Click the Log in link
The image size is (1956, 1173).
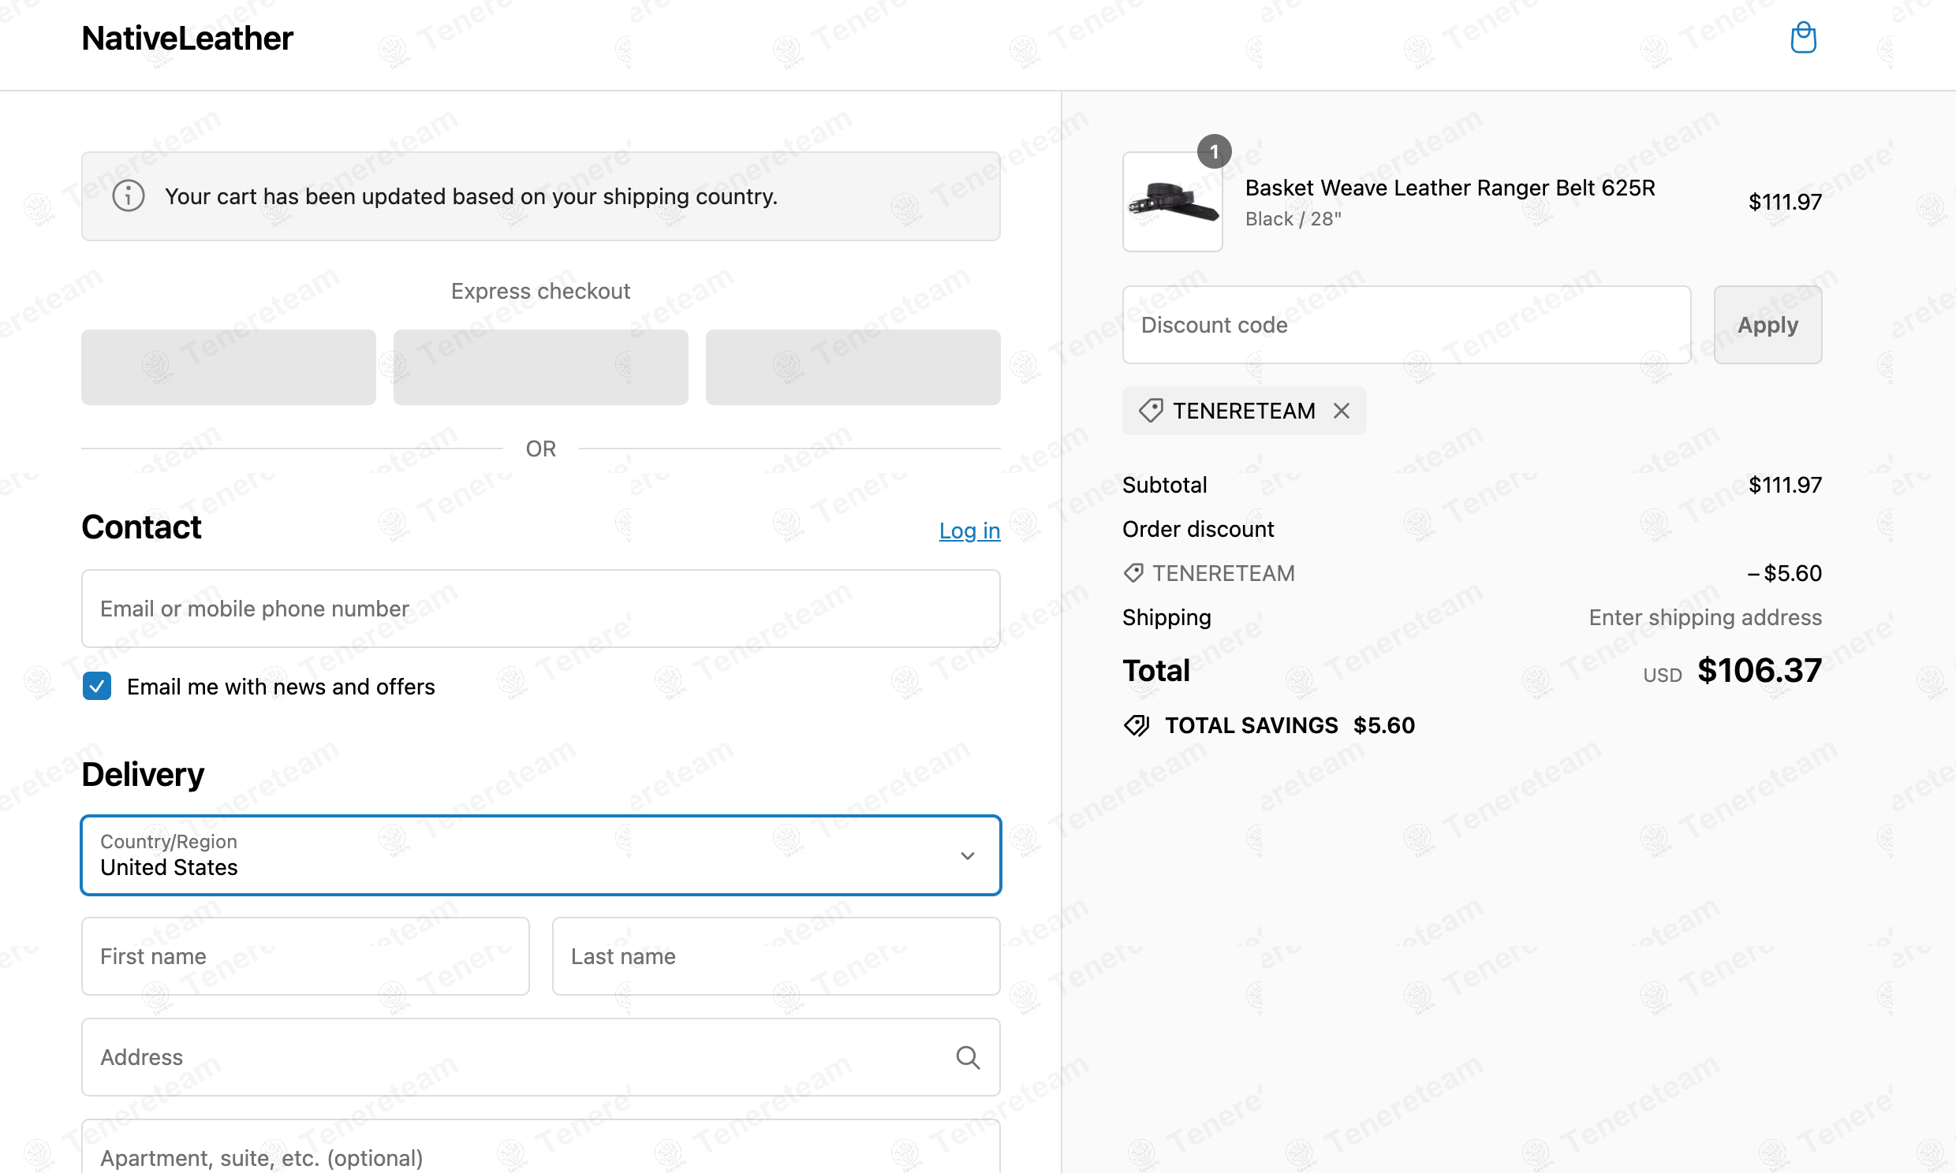[x=969, y=531]
